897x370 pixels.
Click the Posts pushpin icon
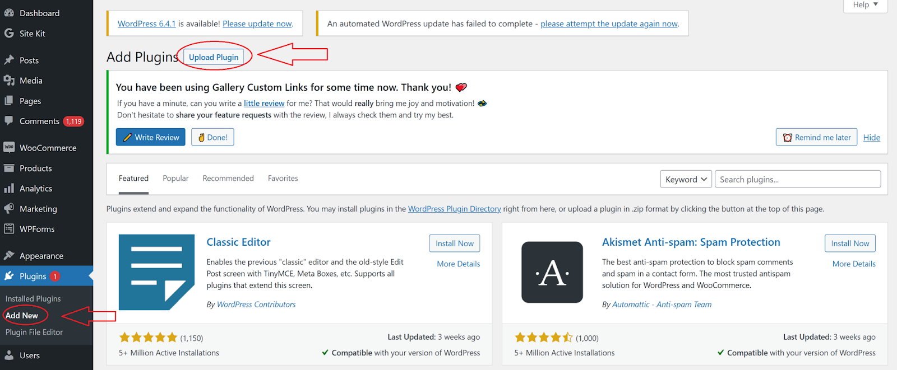click(9, 60)
